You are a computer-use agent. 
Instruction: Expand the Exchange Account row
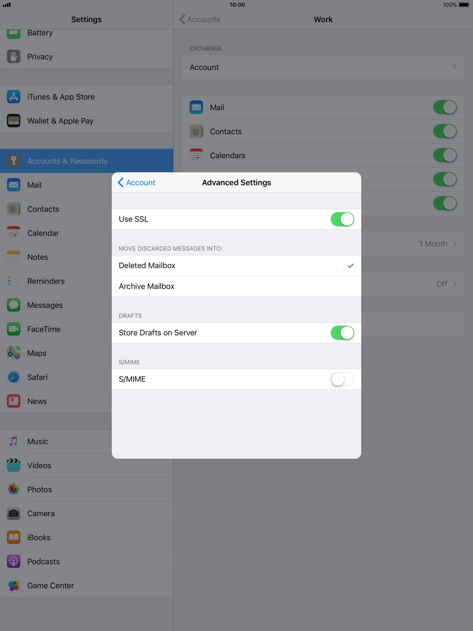(322, 67)
